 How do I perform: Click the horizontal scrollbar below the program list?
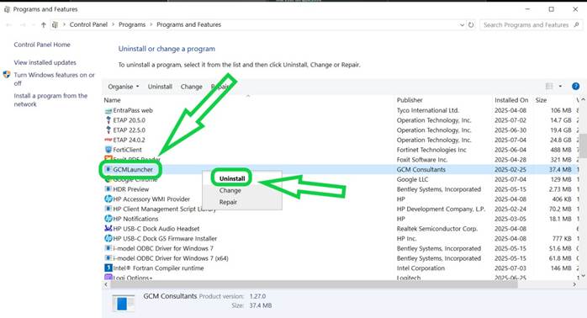[314, 284]
